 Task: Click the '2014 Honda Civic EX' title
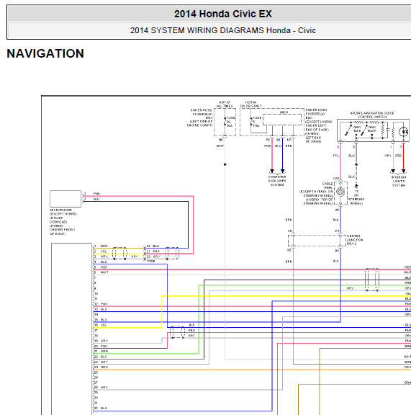click(x=222, y=14)
